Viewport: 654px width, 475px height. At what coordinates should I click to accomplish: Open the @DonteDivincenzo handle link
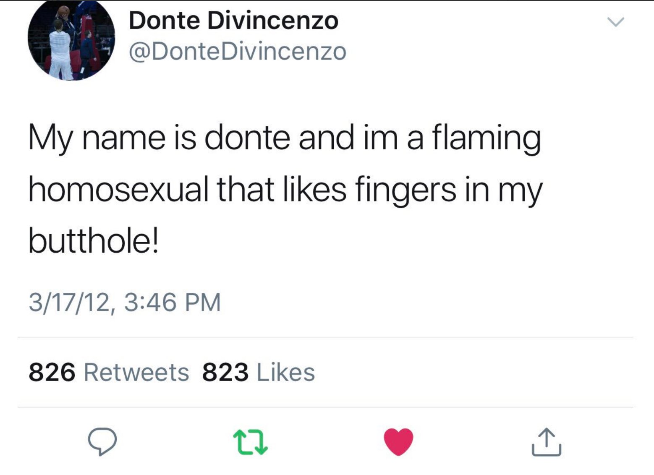coord(238,51)
